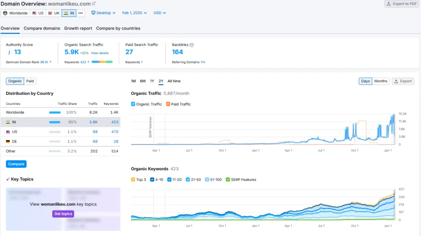Click the blurred Key Topics preview
421x236 pixels.
point(63,209)
